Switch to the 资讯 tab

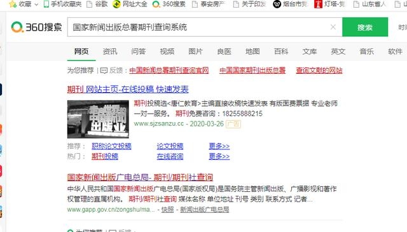[110, 51]
